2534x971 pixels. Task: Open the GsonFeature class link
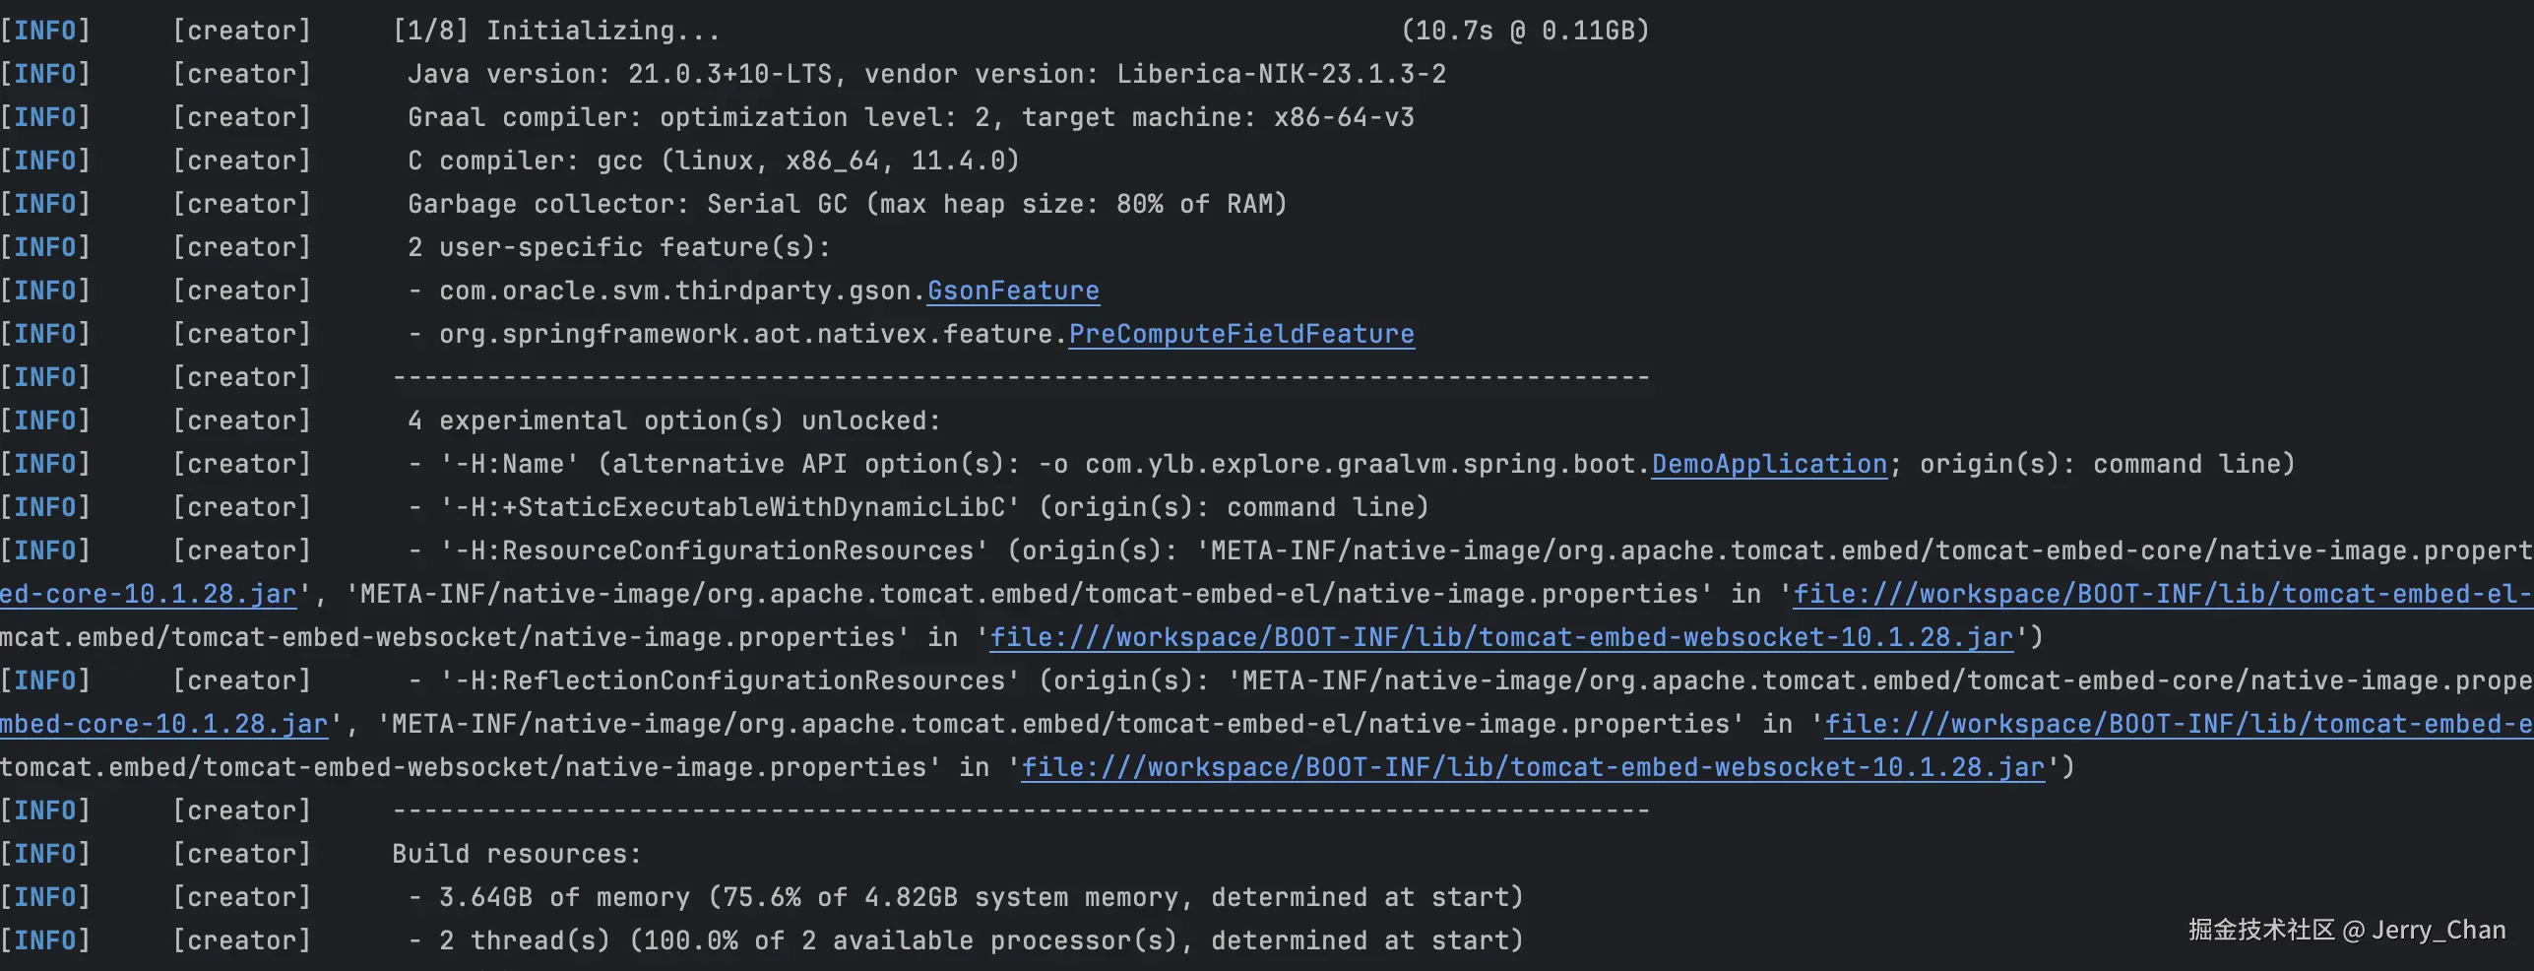(x=1012, y=291)
